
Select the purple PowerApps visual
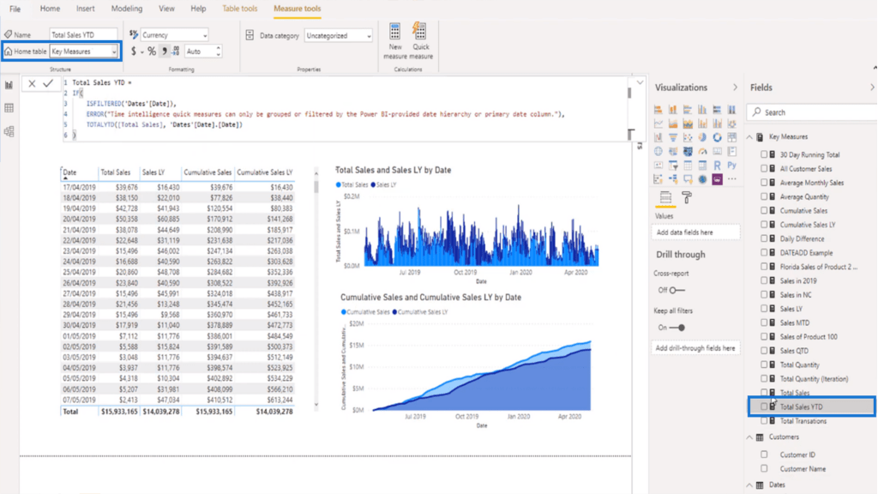click(x=718, y=179)
